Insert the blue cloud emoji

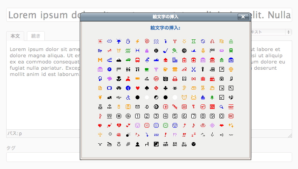pos(109,41)
